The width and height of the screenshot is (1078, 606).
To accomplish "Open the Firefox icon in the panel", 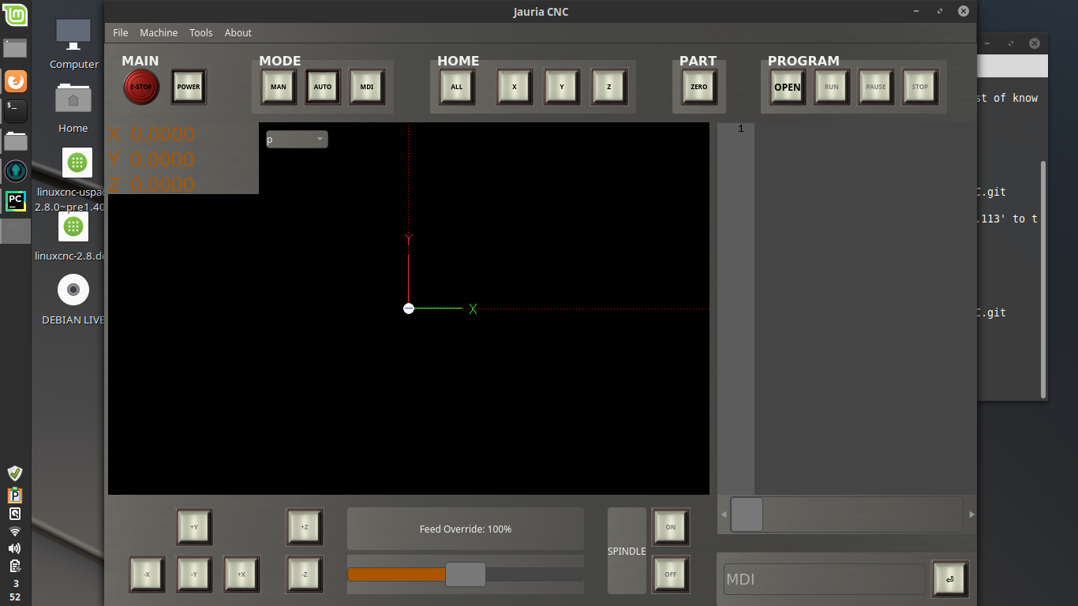I will pos(16,81).
